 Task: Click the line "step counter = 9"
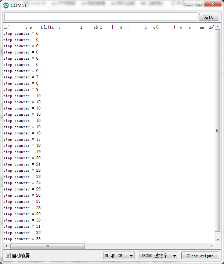[x=21, y=90]
